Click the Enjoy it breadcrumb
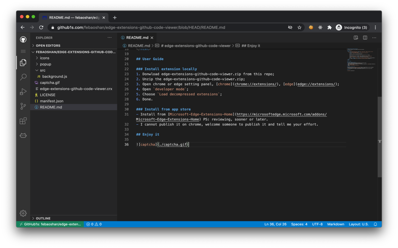The width and height of the screenshot is (398, 248). tap(248, 46)
